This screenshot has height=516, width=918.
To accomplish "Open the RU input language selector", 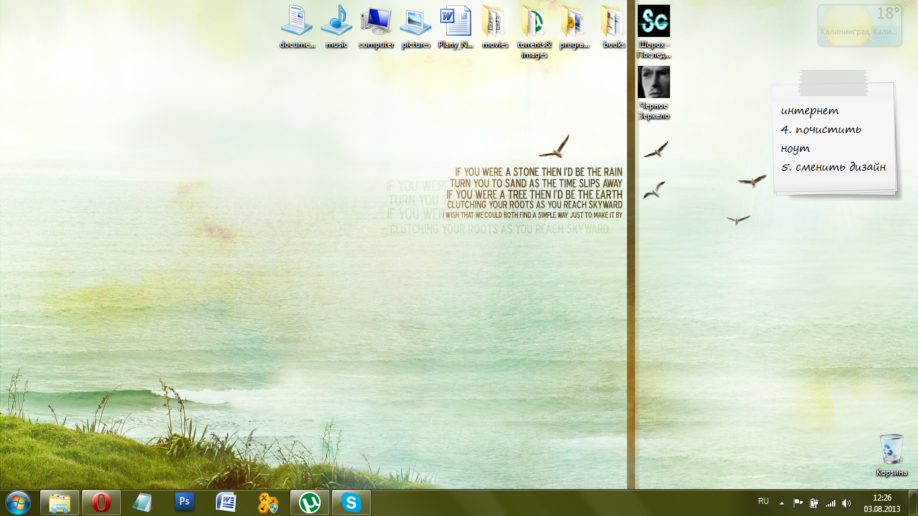I will (x=763, y=501).
